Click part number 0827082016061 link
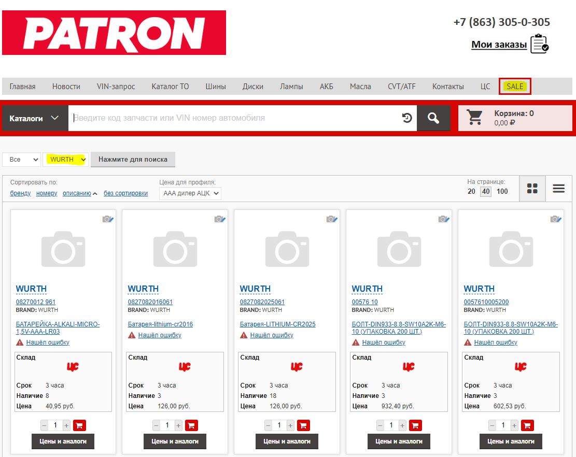Viewport: 576px width, 457px height. pos(150,302)
